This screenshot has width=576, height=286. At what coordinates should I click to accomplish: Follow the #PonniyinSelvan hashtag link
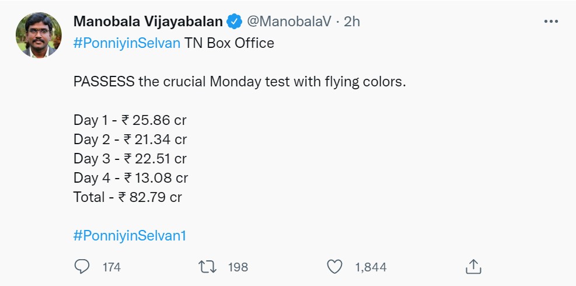127,43
